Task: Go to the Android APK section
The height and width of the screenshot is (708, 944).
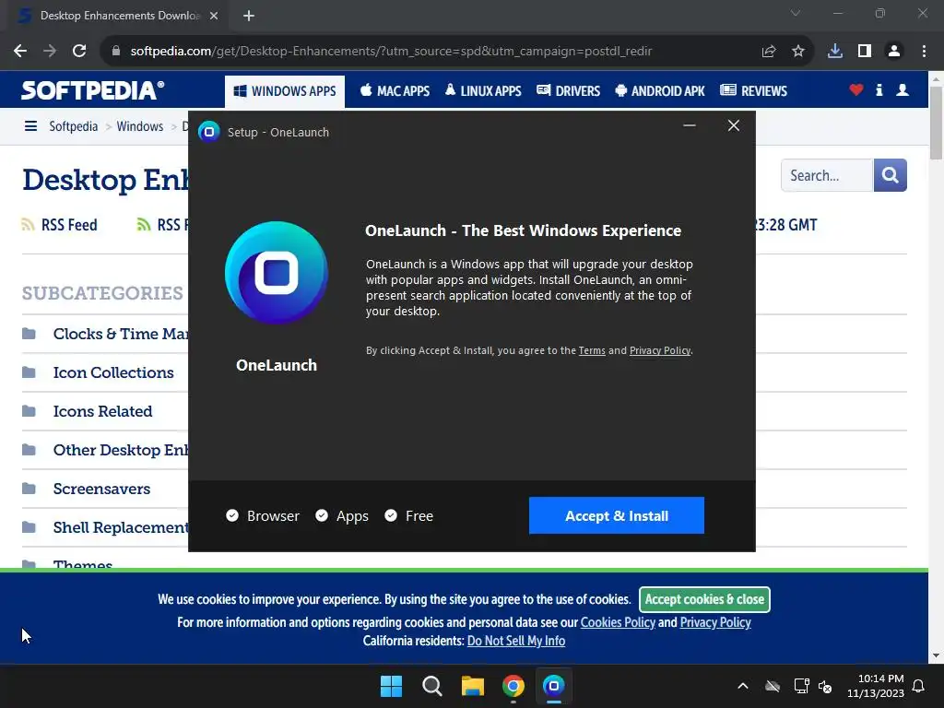Action: 660,91
